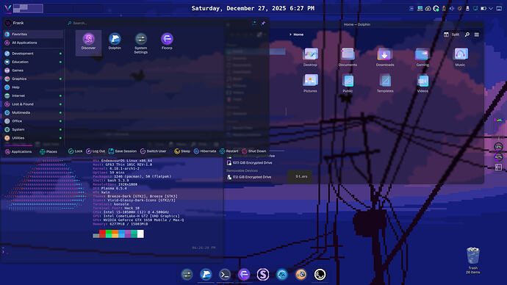Screen dimensions: 507x285
Task: Open the Lost & Found category
Action: (33, 104)
